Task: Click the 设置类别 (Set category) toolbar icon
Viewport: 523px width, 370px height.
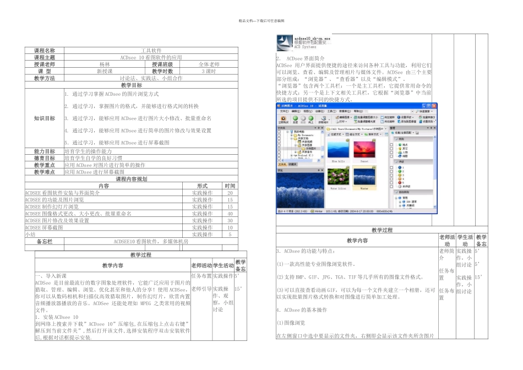Action: 421,122
